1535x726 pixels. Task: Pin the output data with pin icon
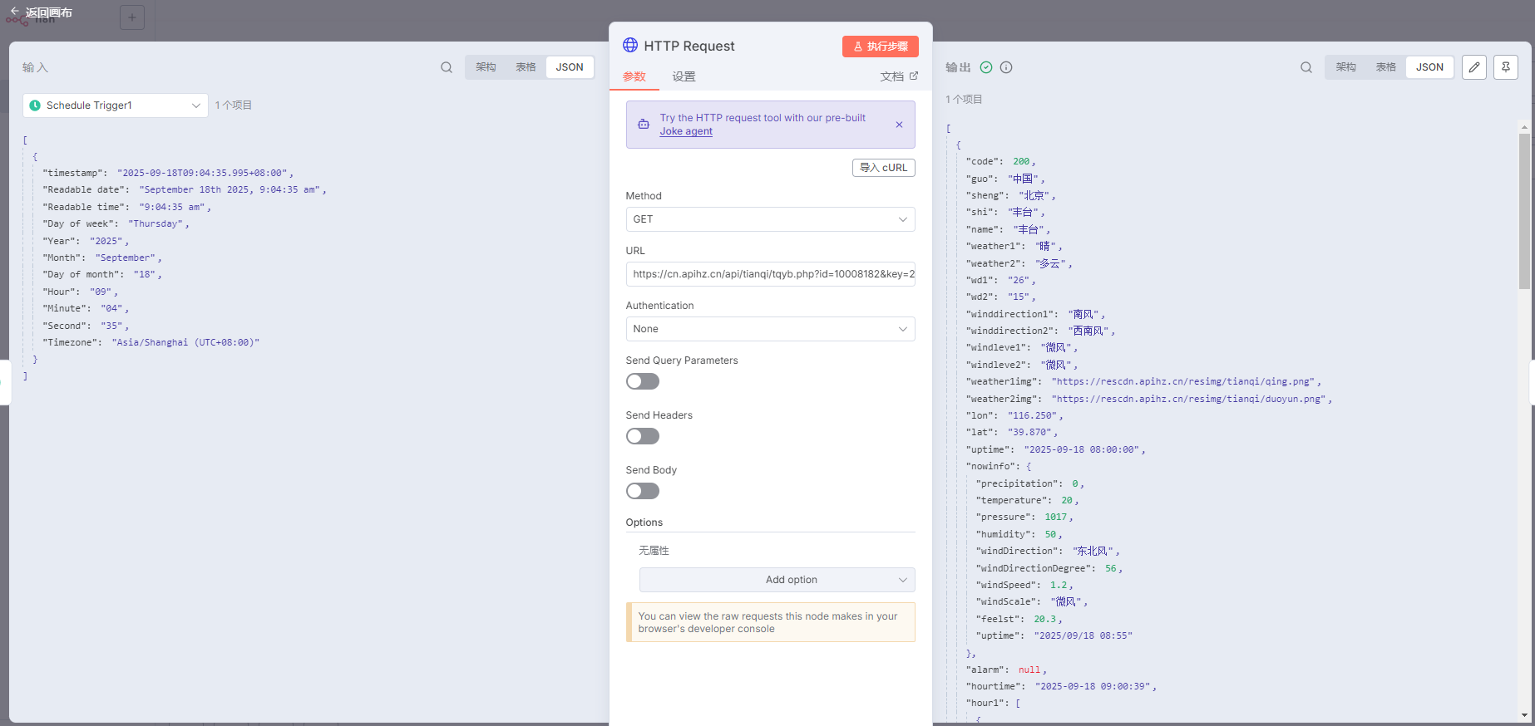(1506, 67)
